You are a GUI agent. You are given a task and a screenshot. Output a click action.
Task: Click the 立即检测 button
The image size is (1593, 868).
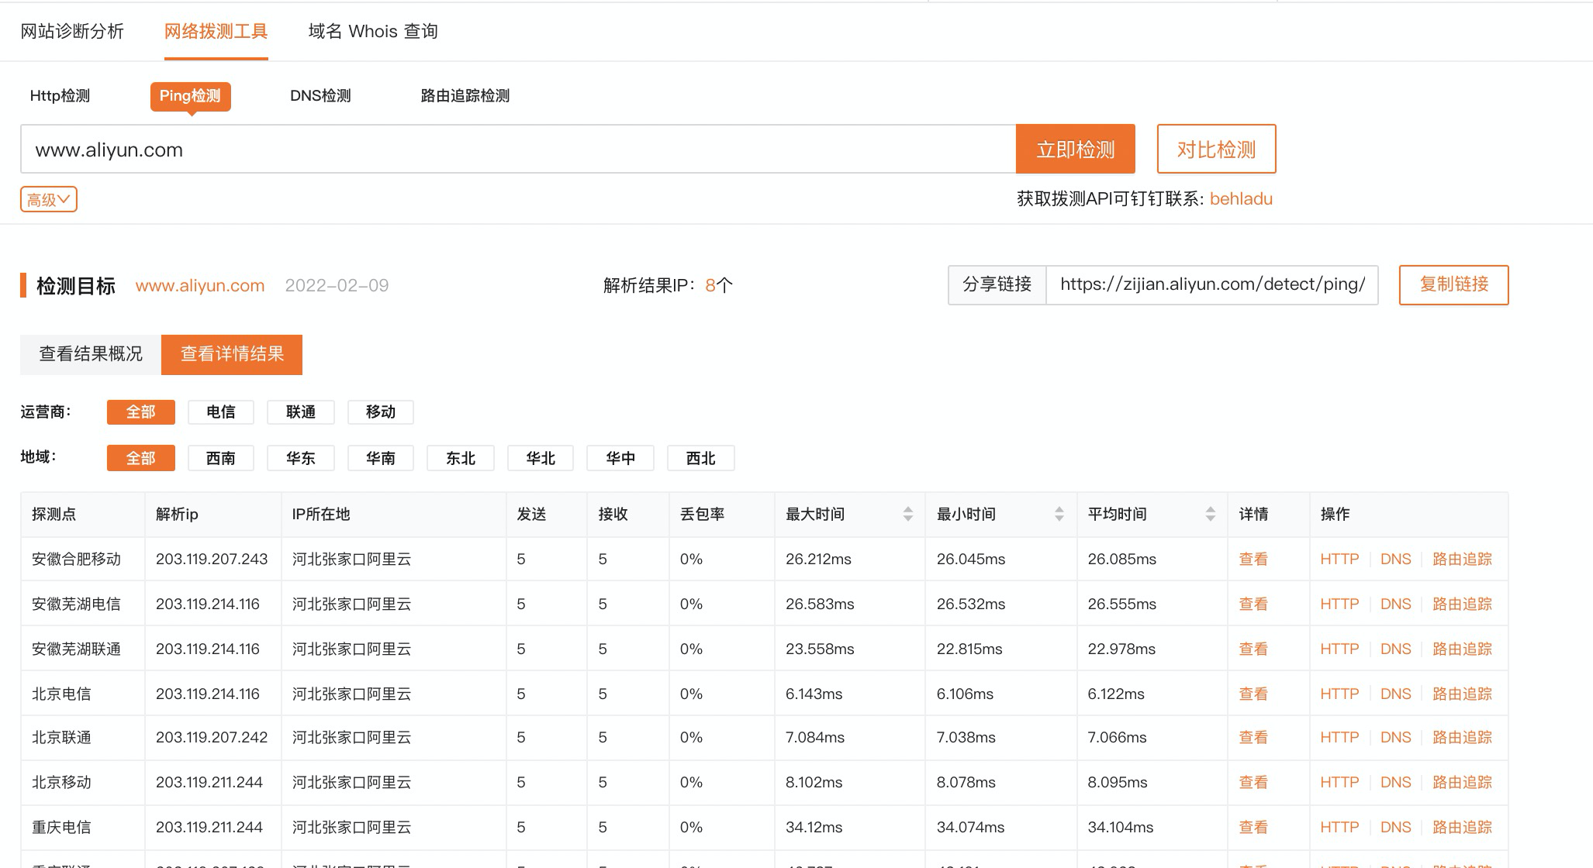pyautogui.click(x=1075, y=149)
